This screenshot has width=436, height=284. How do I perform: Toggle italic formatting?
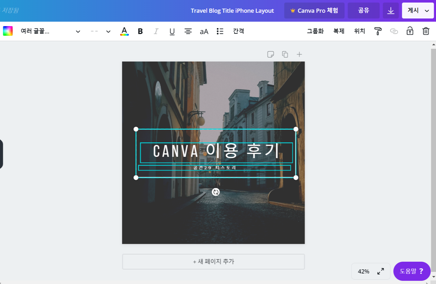pyautogui.click(x=156, y=31)
